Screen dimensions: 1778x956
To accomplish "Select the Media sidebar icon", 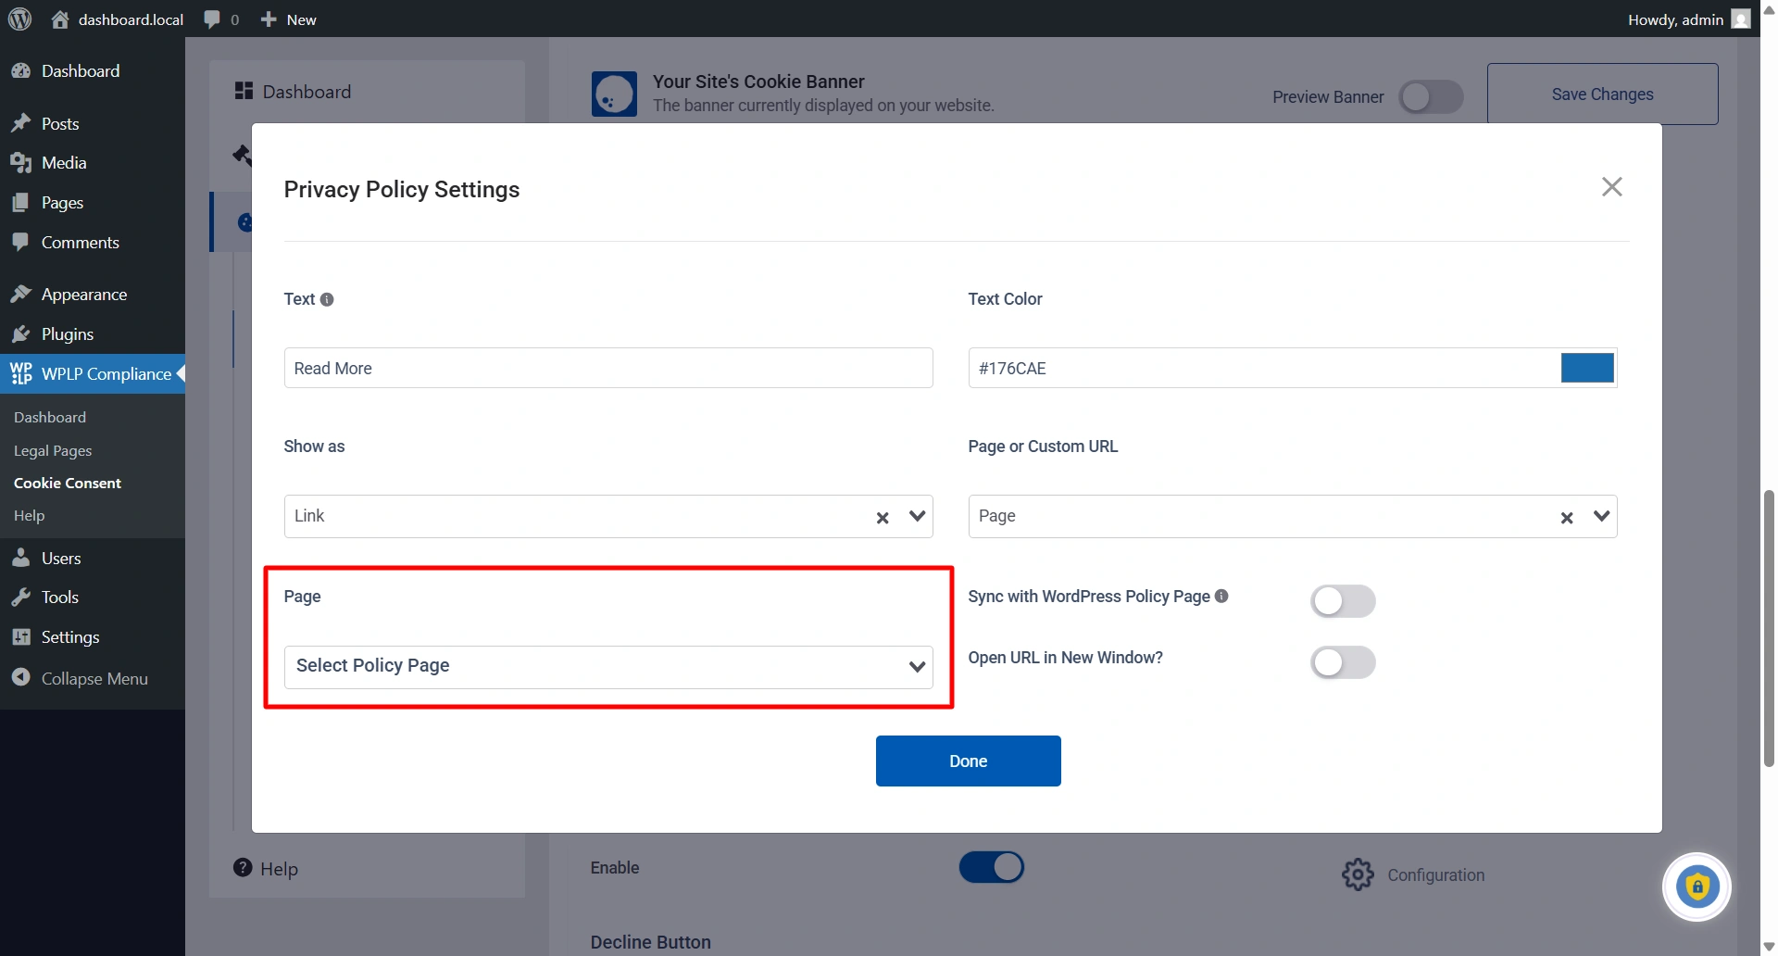I will (21, 162).
